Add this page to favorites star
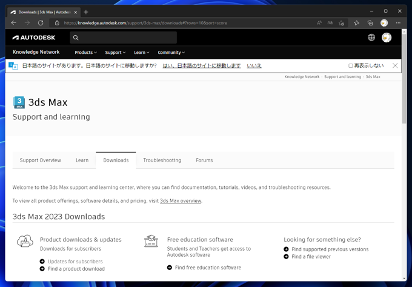 pyautogui.click(x=341, y=23)
